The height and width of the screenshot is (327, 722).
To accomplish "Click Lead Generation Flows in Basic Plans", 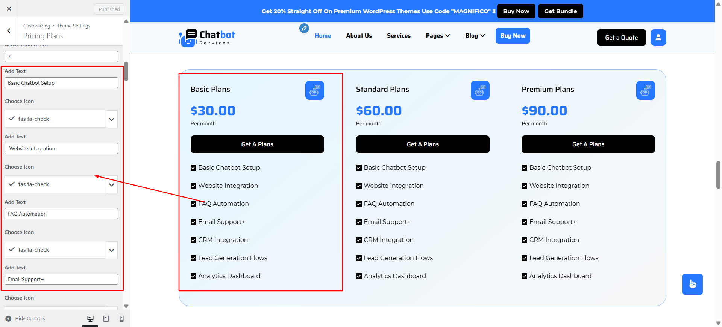I will coord(233,258).
